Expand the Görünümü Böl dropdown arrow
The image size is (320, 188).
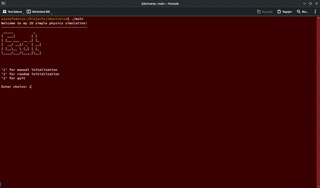click(x=52, y=14)
